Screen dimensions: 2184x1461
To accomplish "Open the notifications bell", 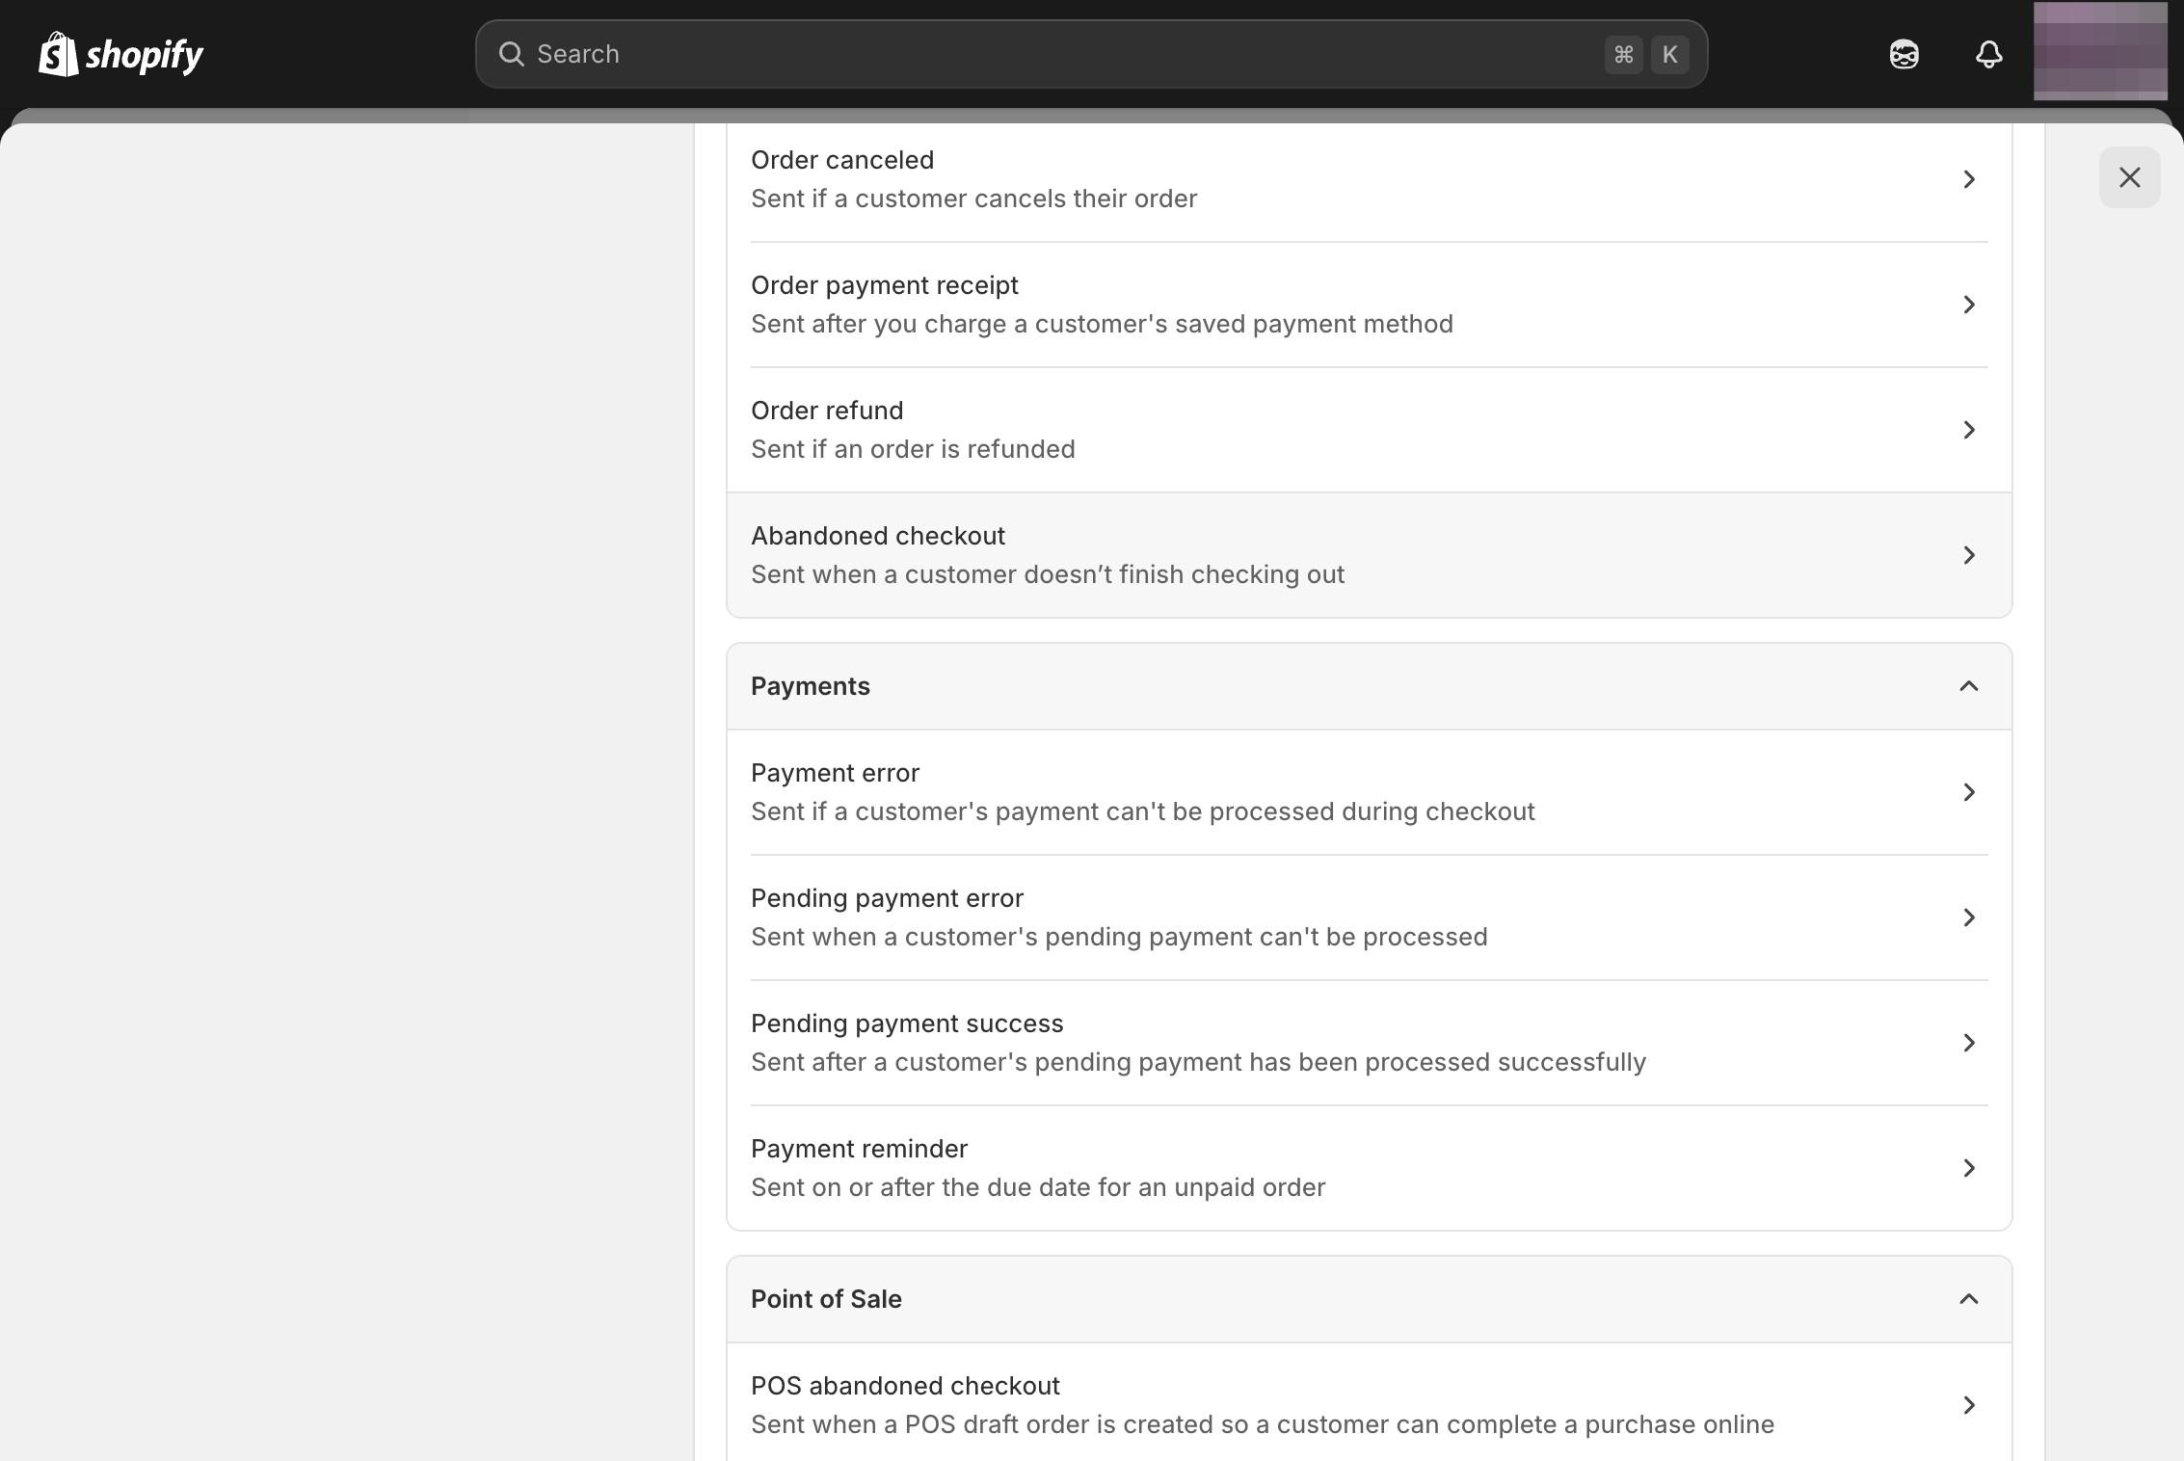I will (1988, 54).
